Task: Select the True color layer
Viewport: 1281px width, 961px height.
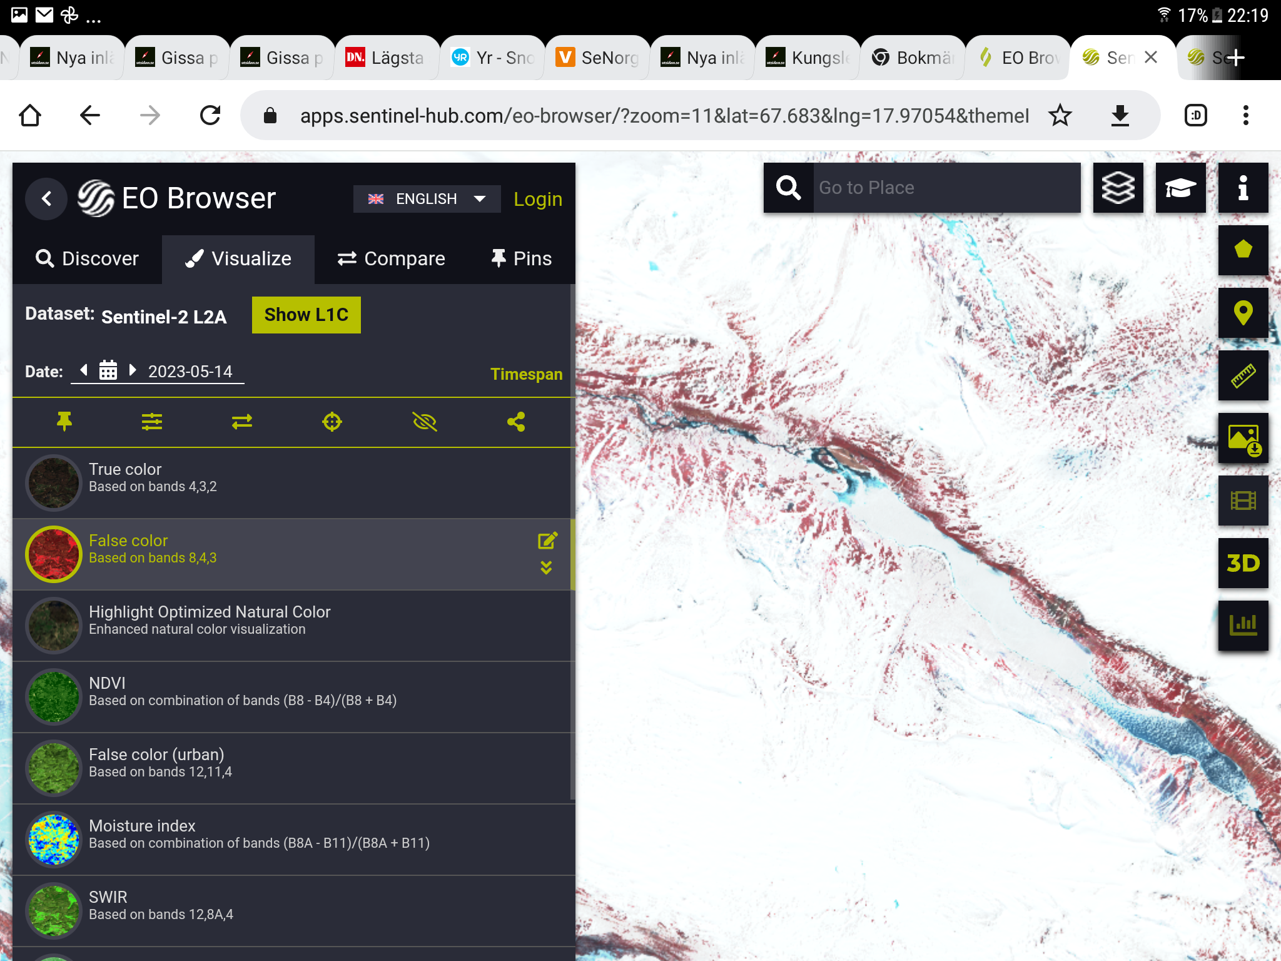Action: coord(293,483)
